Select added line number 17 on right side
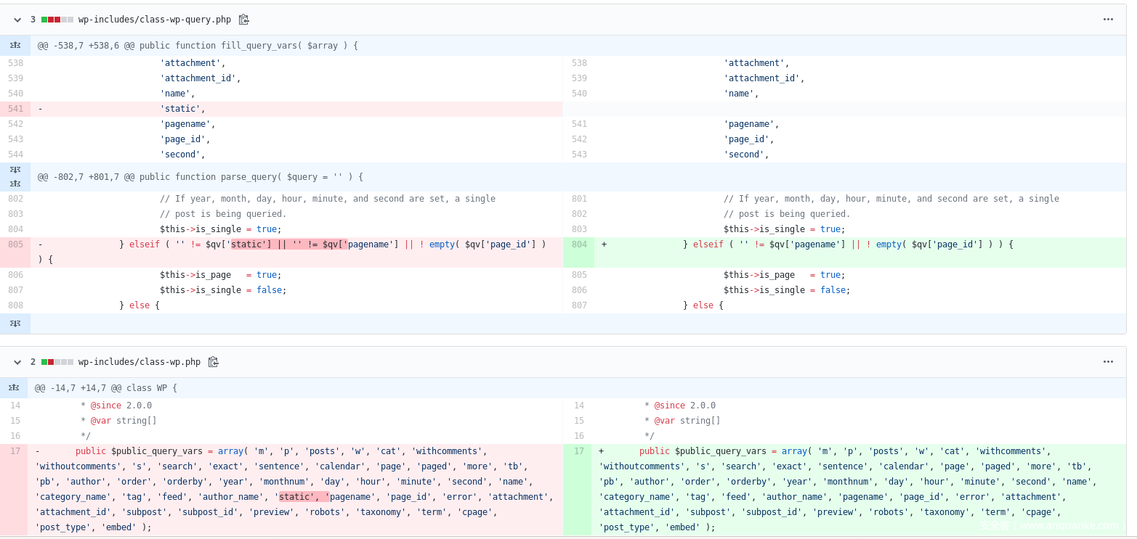This screenshot has width=1137, height=539. (579, 451)
